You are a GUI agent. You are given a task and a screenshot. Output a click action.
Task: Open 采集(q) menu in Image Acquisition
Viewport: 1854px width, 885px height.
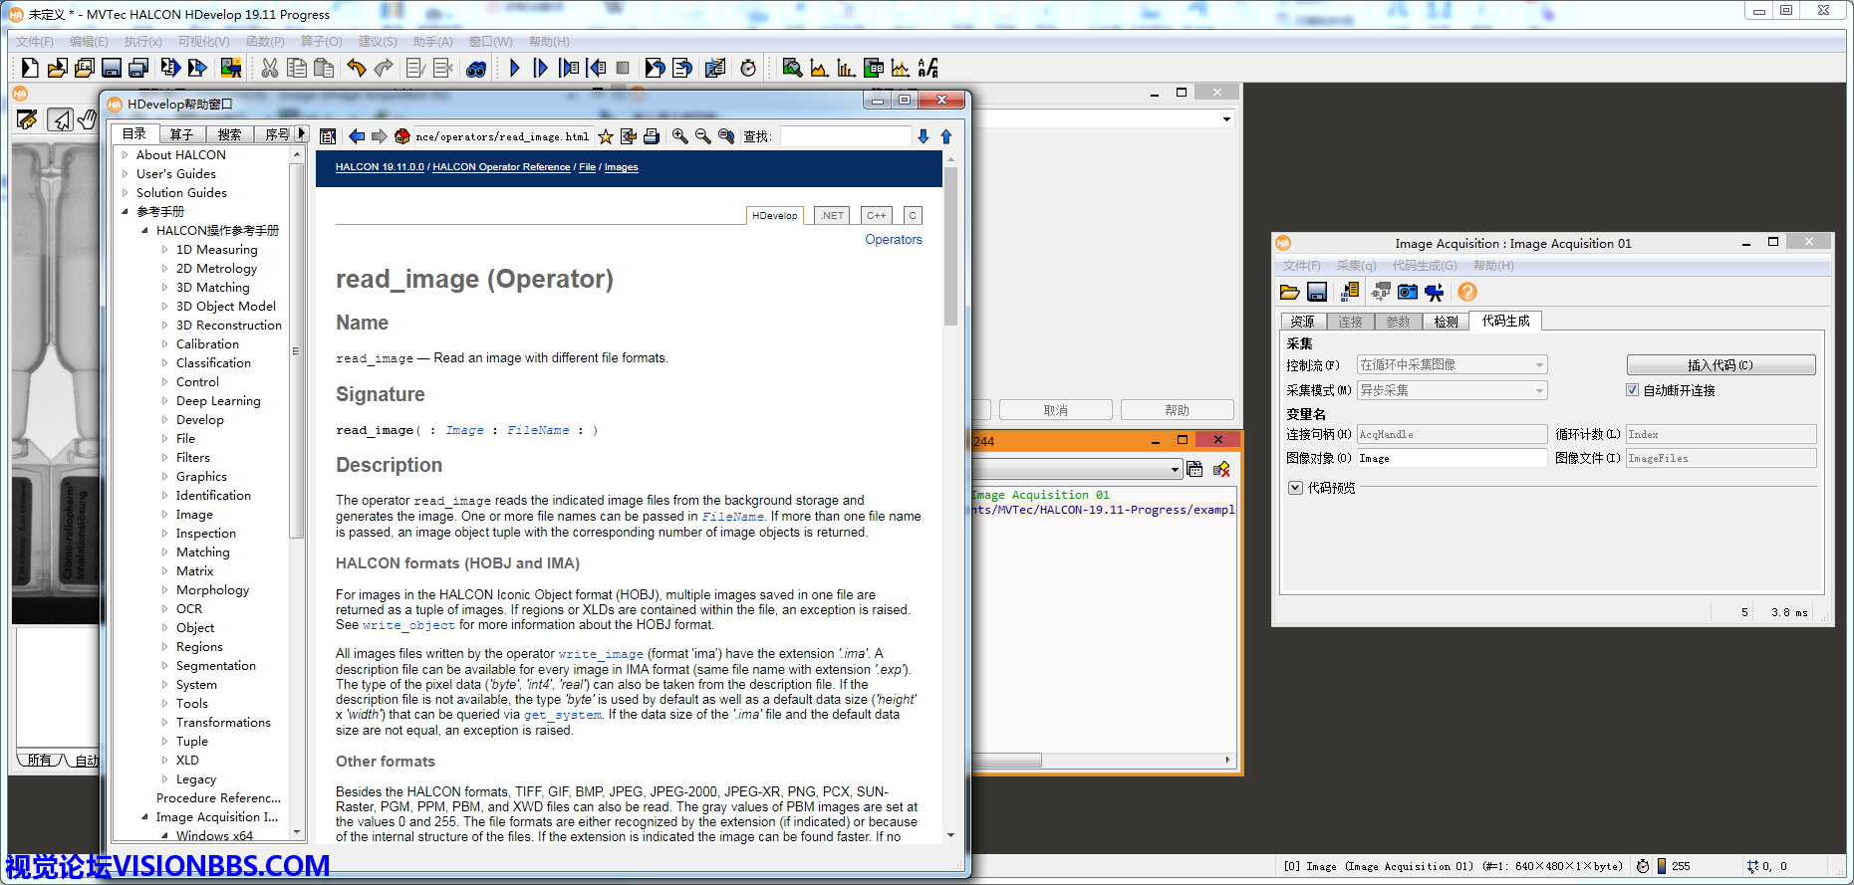coord(1356,266)
